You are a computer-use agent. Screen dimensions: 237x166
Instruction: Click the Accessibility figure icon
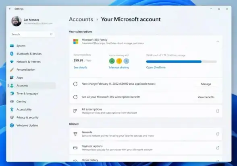[12, 109]
